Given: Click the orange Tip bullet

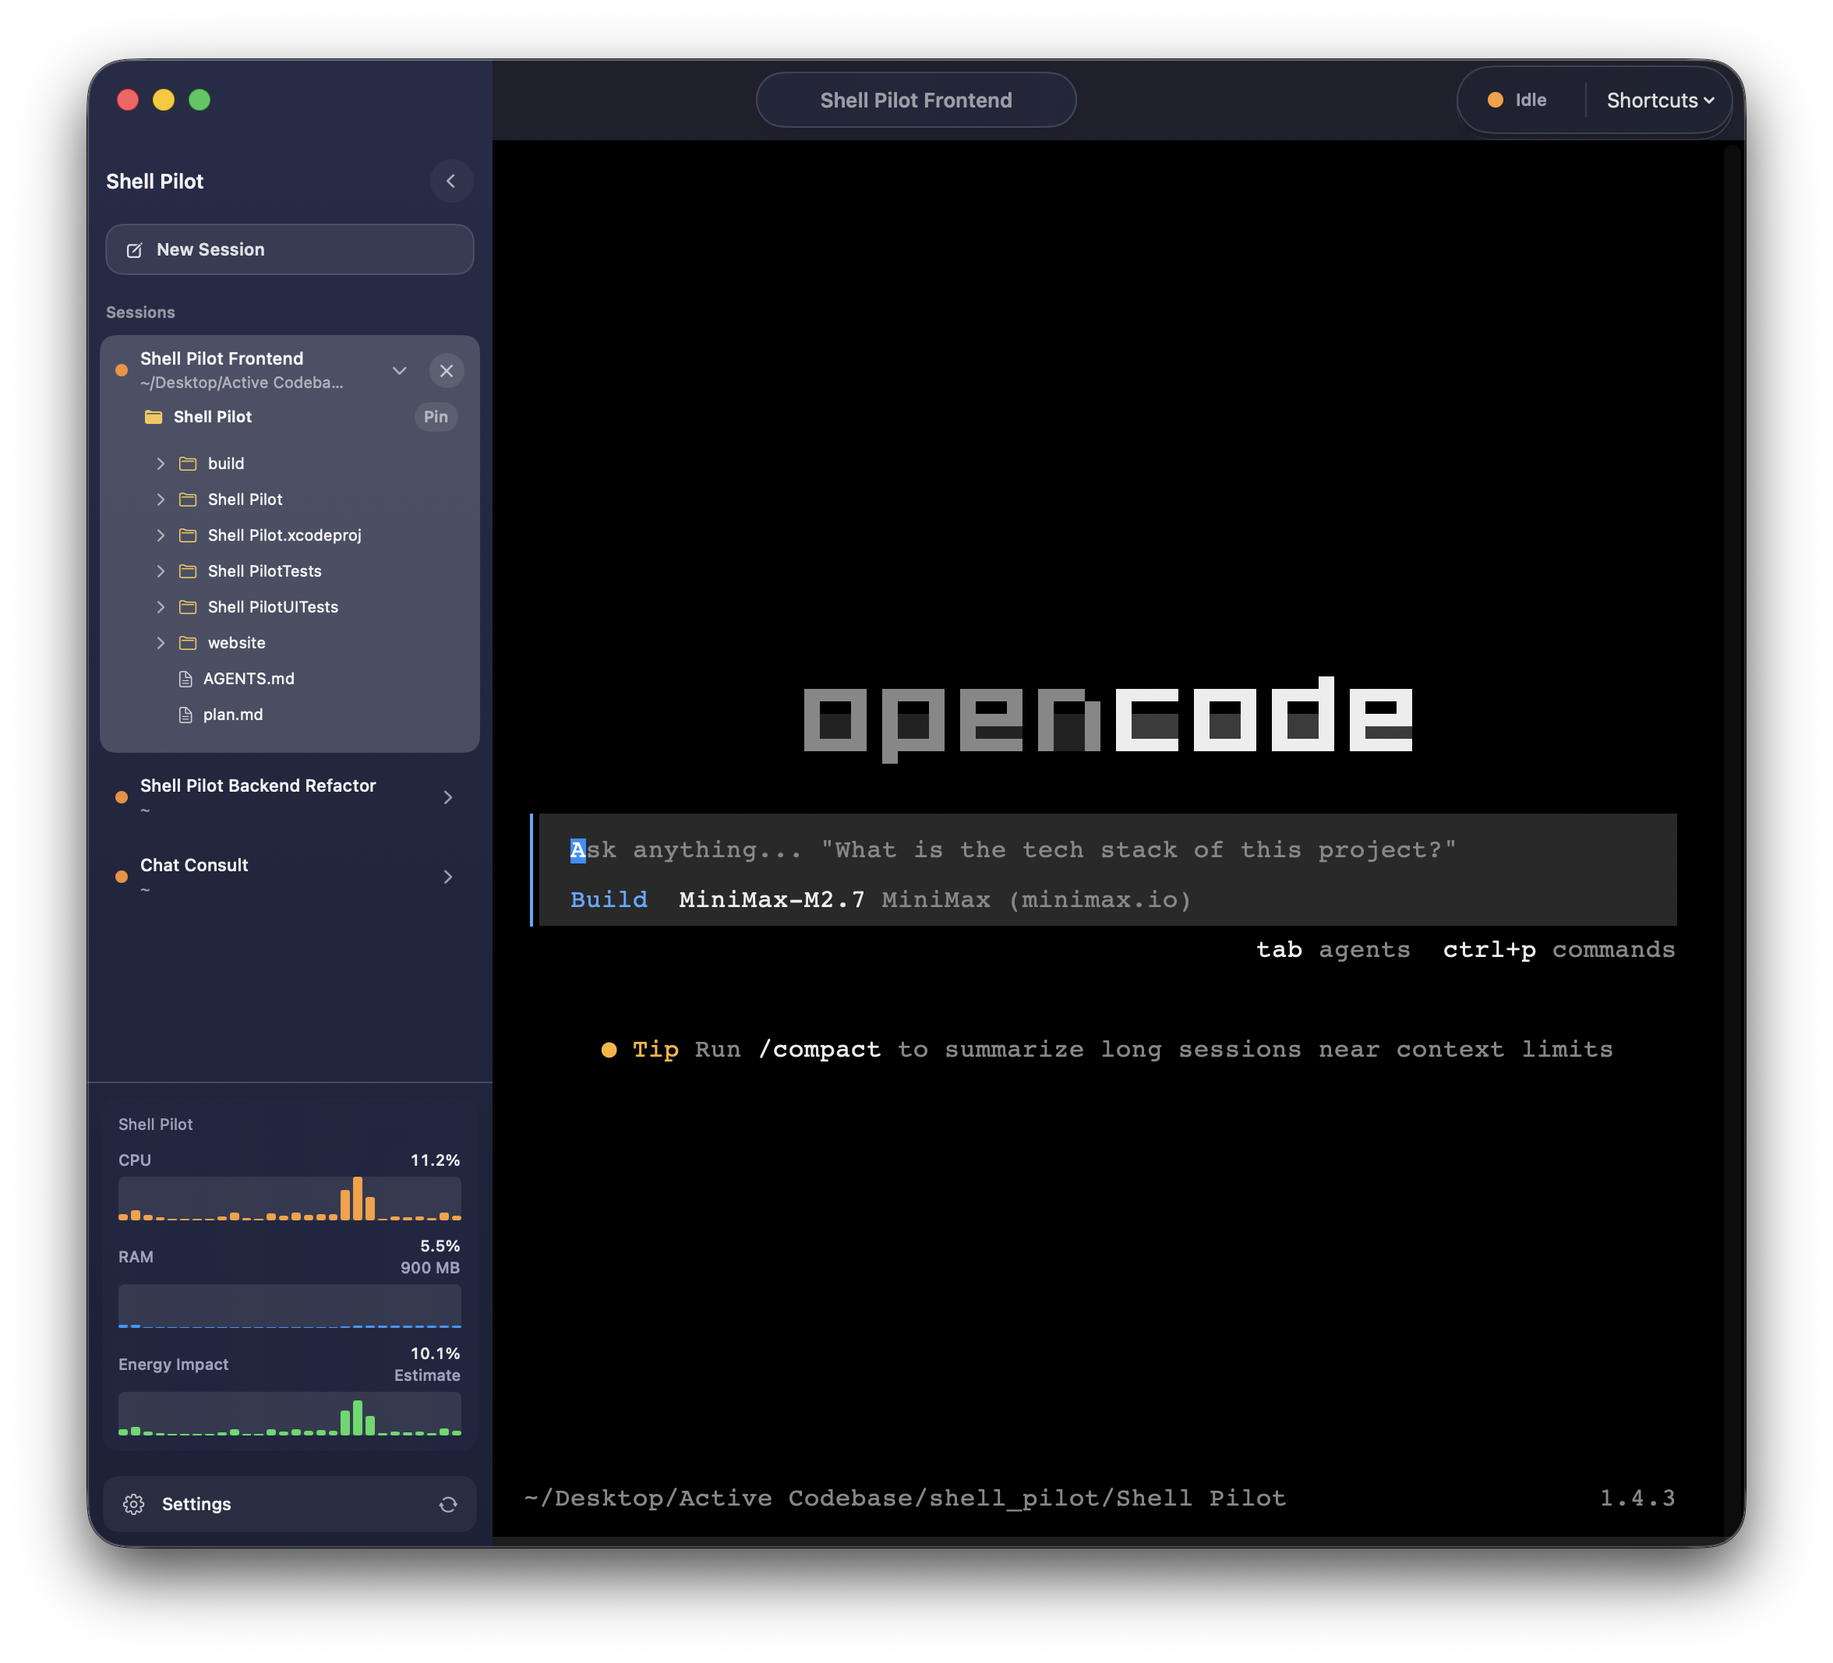Looking at the screenshot, I should pos(609,1049).
